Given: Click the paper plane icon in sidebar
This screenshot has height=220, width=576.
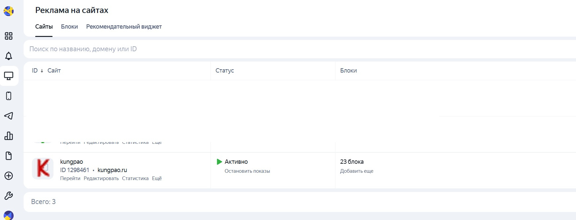Looking at the screenshot, I should click(x=9, y=116).
